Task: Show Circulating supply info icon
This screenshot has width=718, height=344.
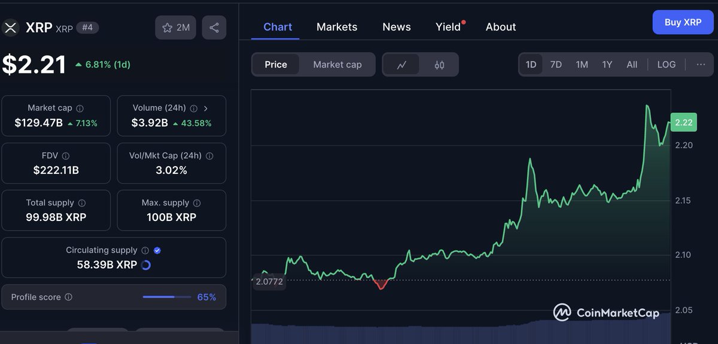Action: click(x=145, y=250)
